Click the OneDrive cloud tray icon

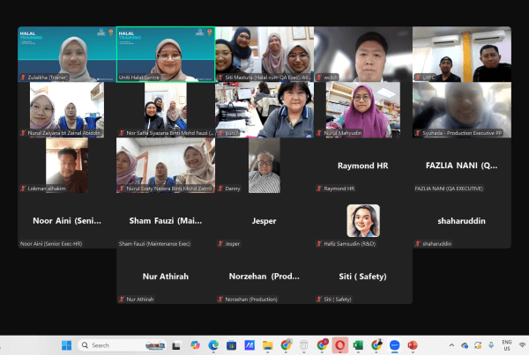[x=465, y=345]
